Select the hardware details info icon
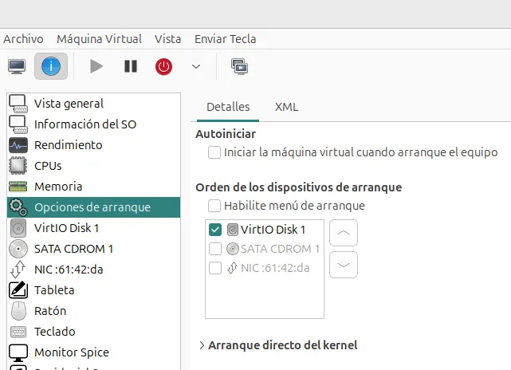This screenshot has height=370, width=511. point(51,66)
